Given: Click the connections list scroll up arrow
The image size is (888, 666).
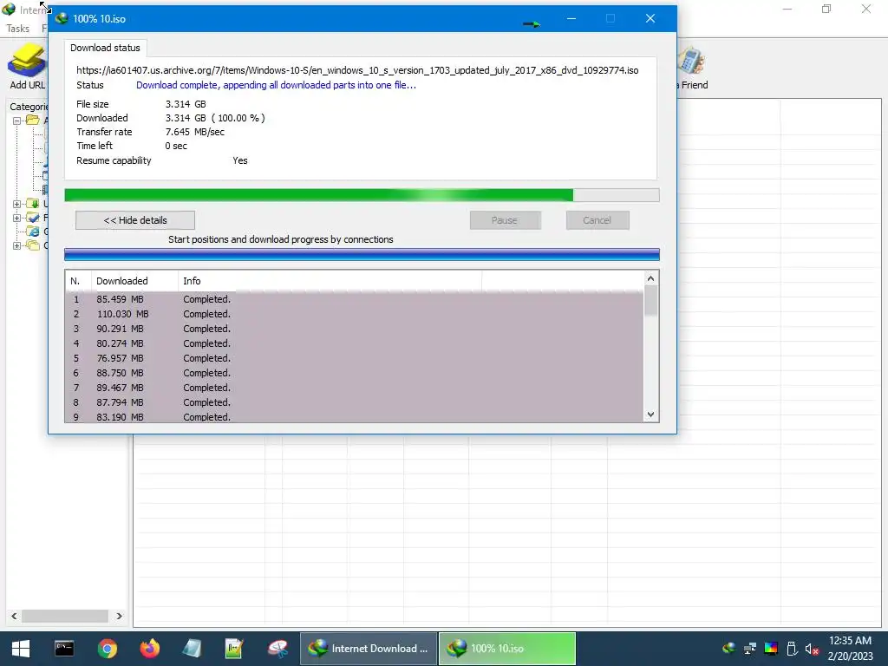Looking at the screenshot, I should 650,278.
